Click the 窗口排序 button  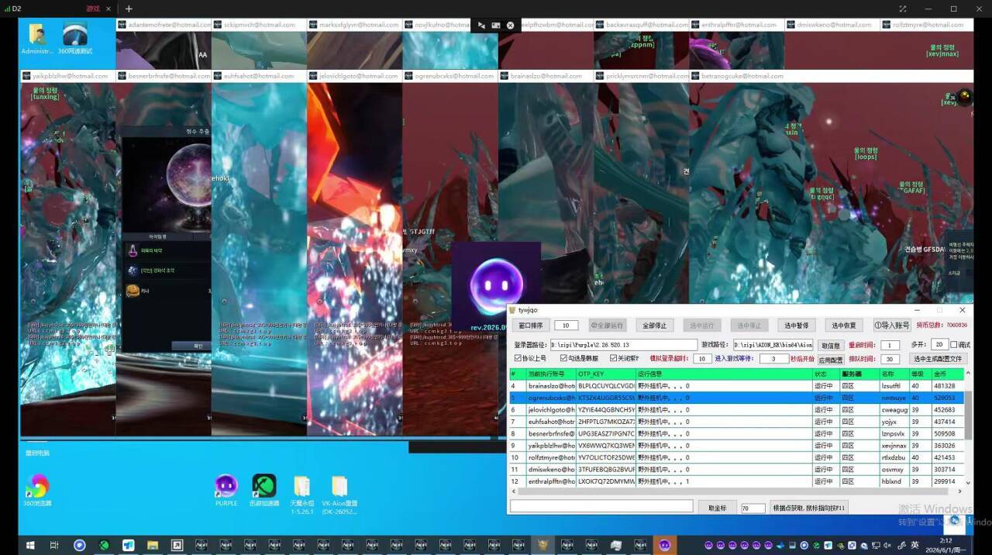point(531,326)
